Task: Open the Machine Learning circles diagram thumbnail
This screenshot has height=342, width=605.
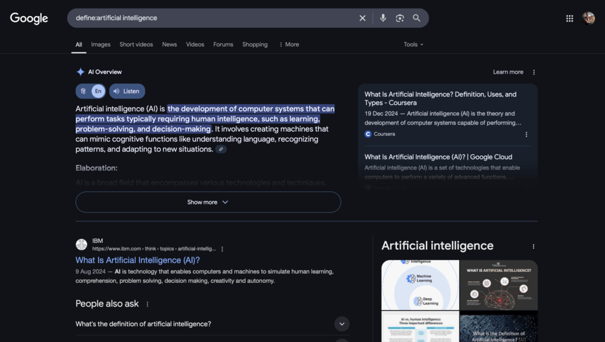Action: tap(420, 285)
